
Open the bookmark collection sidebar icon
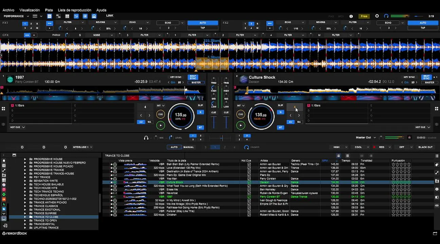(4, 161)
